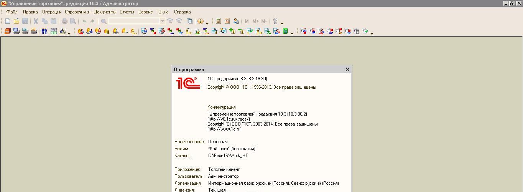Click the http://www.1c.ru link
Image resolution: width=523 pixels, height=192 pixels.
[224, 129]
